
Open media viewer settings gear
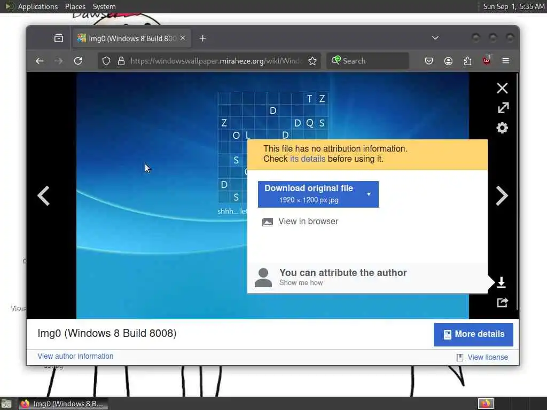coord(502,128)
